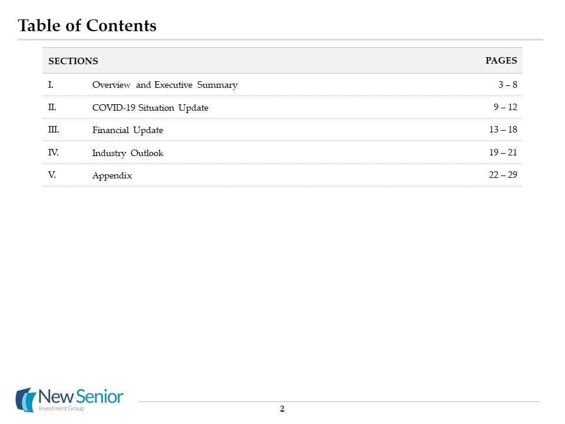Go to the Financial Update section
The image size is (565, 424).
pyautogui.click(x=128, y=130)
